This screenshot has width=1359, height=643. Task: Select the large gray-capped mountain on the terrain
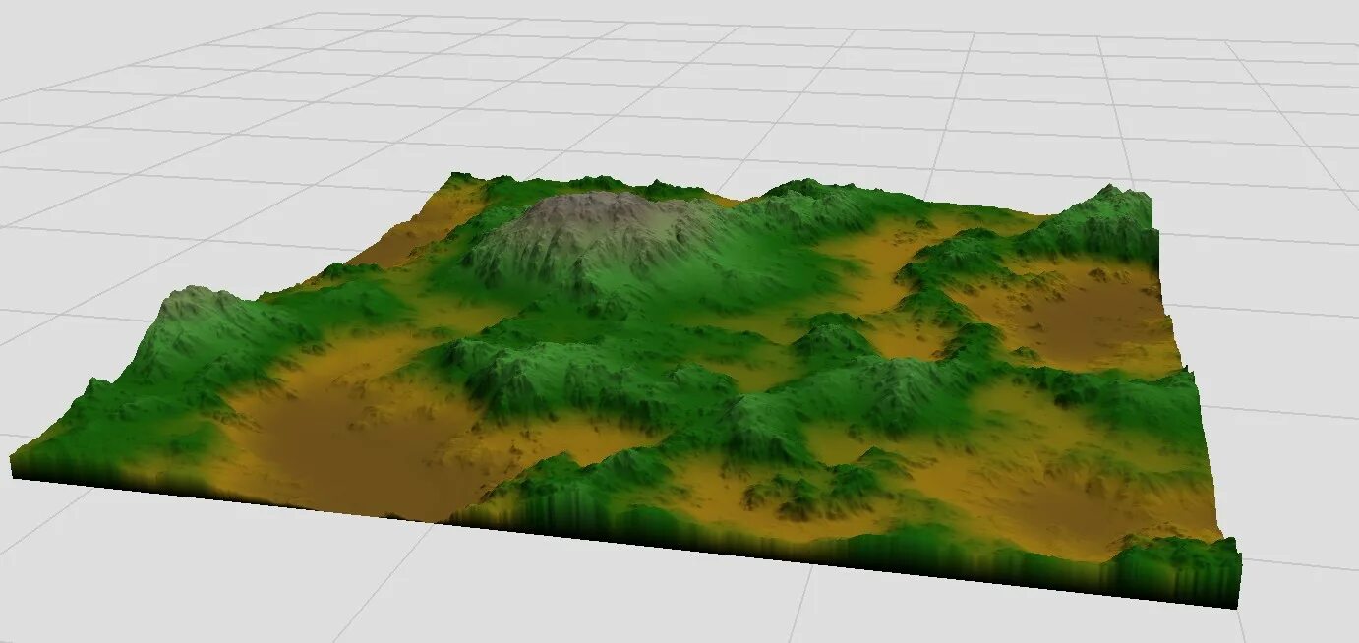602,236
